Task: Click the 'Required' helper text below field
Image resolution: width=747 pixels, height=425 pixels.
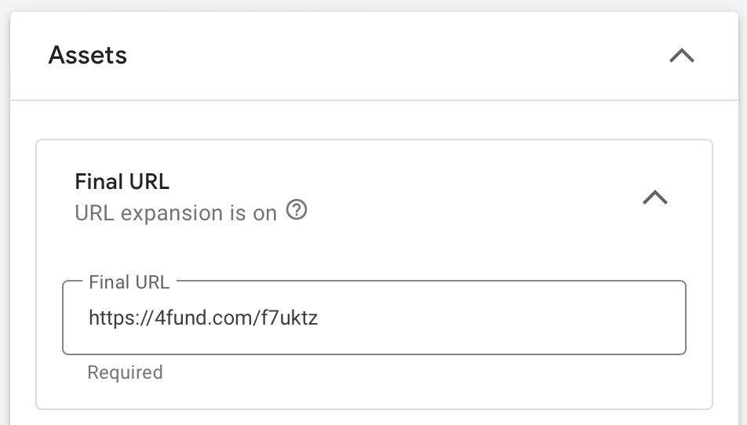Action: (x=126, y=372)
